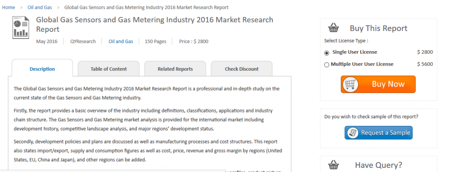Select the Multiple User User License option
Image resolution: width=458 pixels, height=172 pixels.
tap(327, 64)
